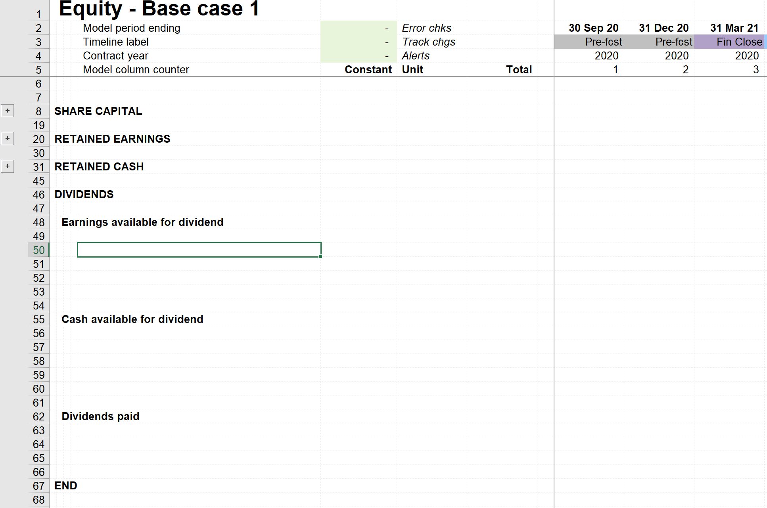The image size is (767, 508).
Task: Click Cash available for dividend cell
Action: (x=132, y=319)
